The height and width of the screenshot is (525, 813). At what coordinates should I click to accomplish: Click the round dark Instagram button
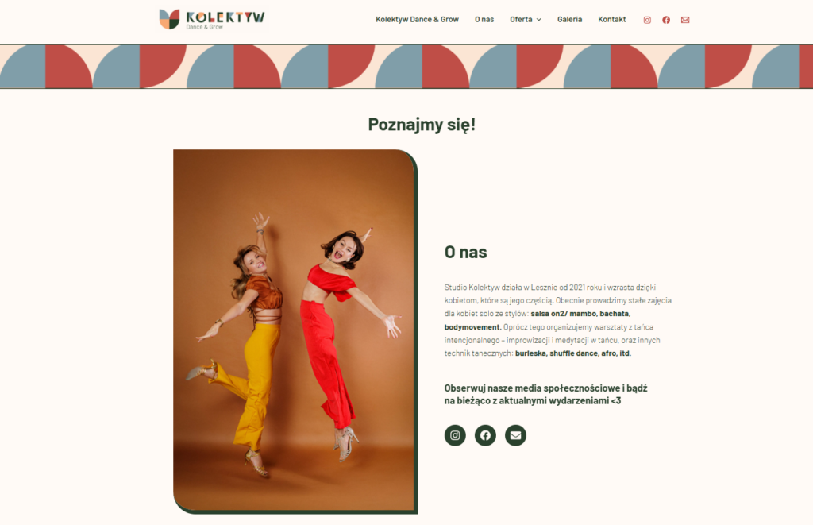(x=455, y=435)
